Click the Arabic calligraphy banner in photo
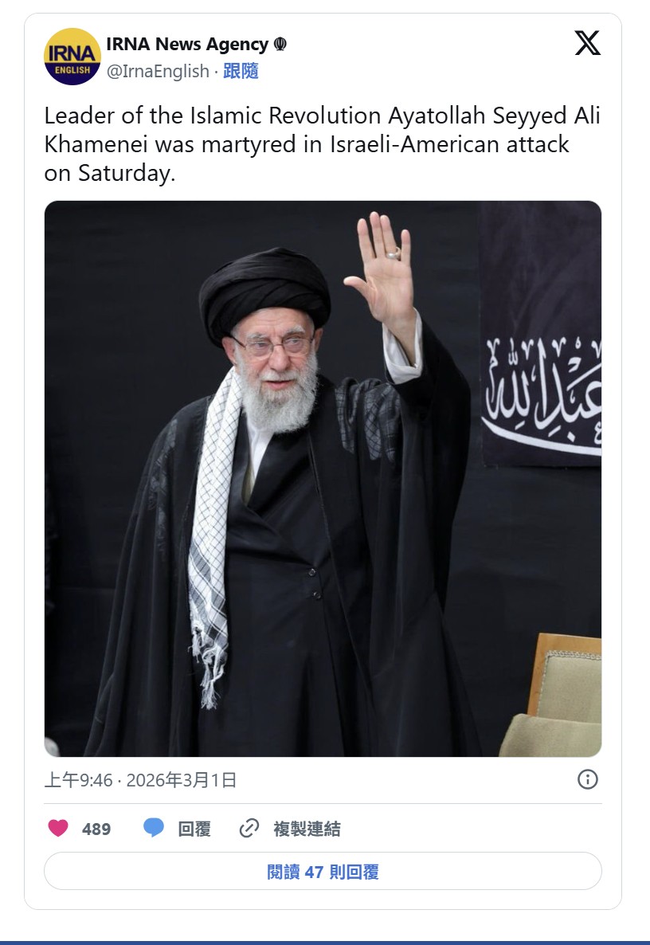Screen dimensions: 650x945 (x=542, y=394)
